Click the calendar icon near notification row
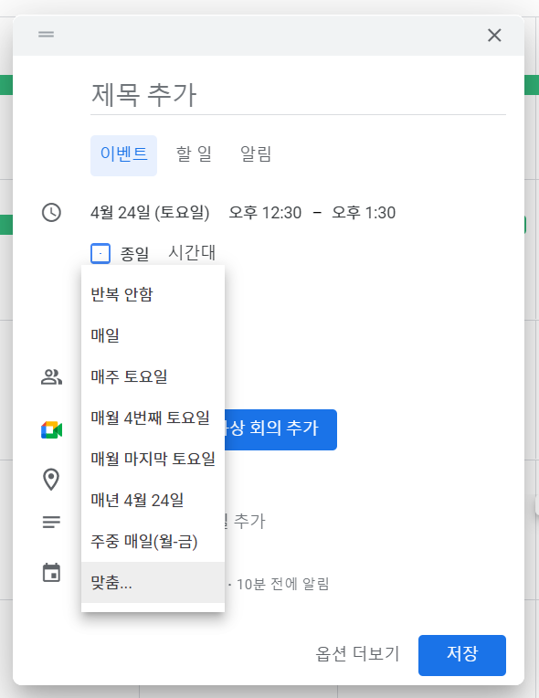Image resolution: width=539 pixels, height=698 pixels. pyautogui.click(x=52, y=573)
